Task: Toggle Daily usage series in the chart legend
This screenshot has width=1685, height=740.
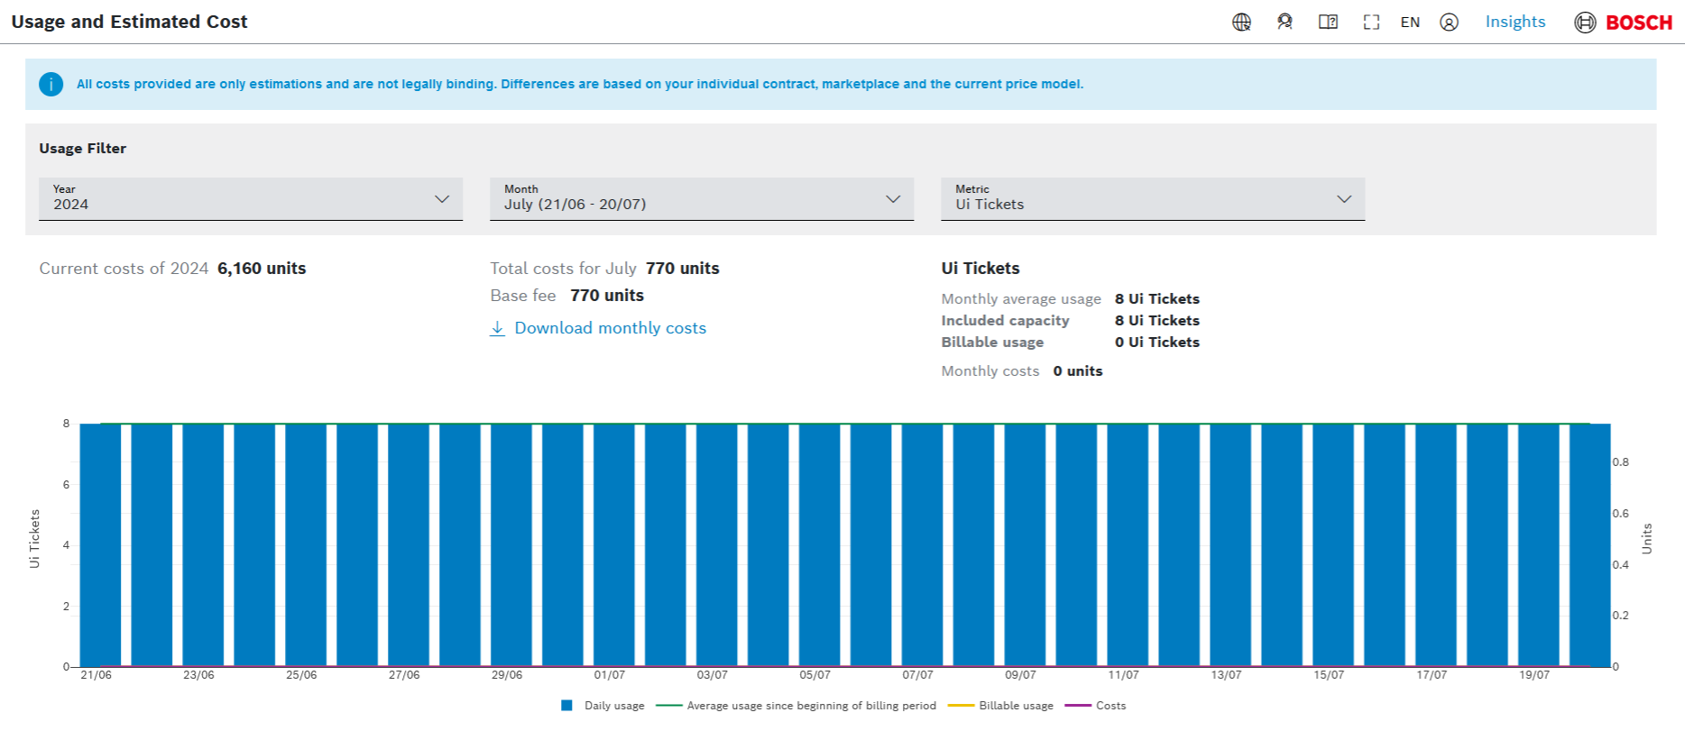Action: 613,706
